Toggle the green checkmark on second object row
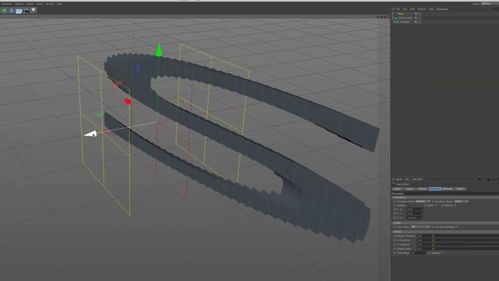This screenshot has width=499, height=281. coord(419,18)
